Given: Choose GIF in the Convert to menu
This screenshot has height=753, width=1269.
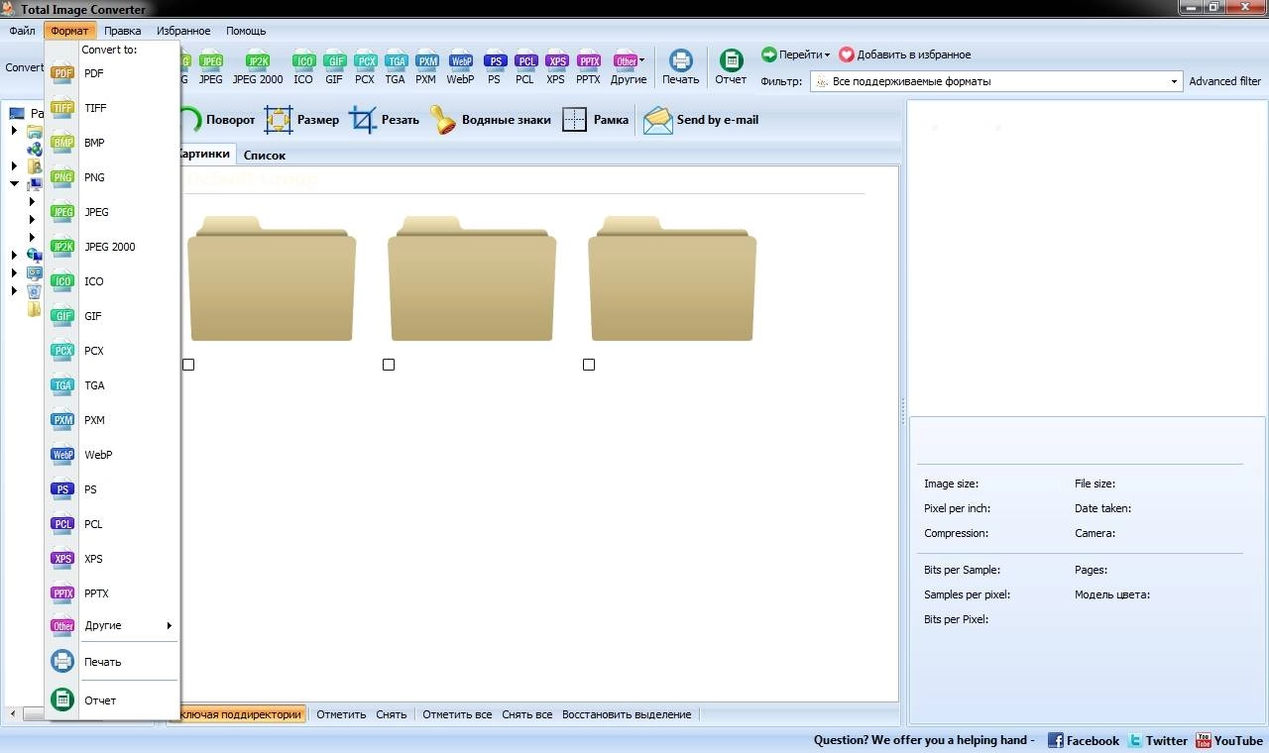Looking at the screenshot, I should [112, 316].
